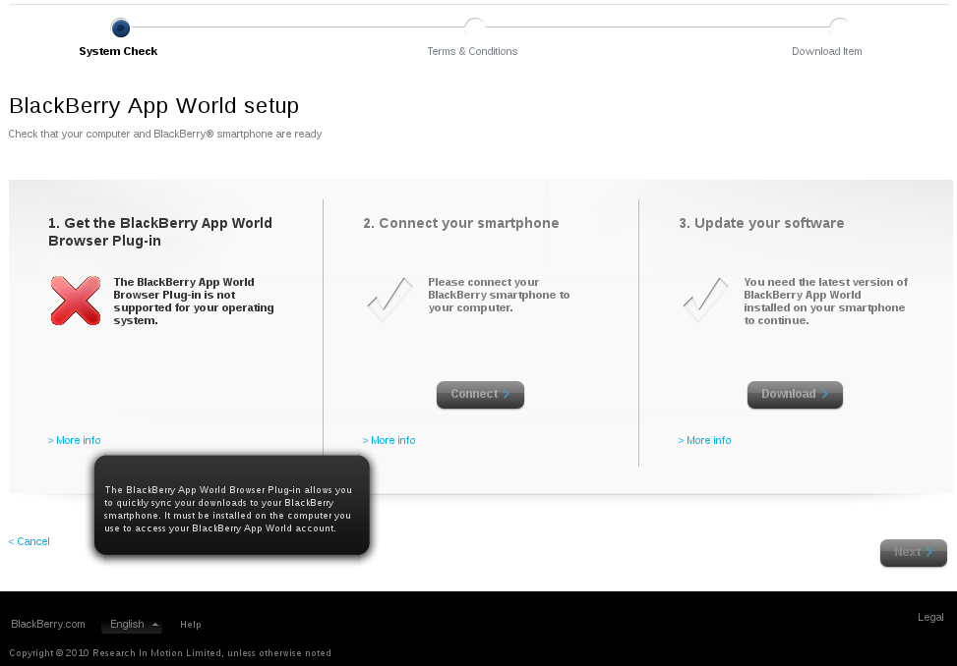
Task: Click the copyright Research In Motion text
Action: point(170,653)
